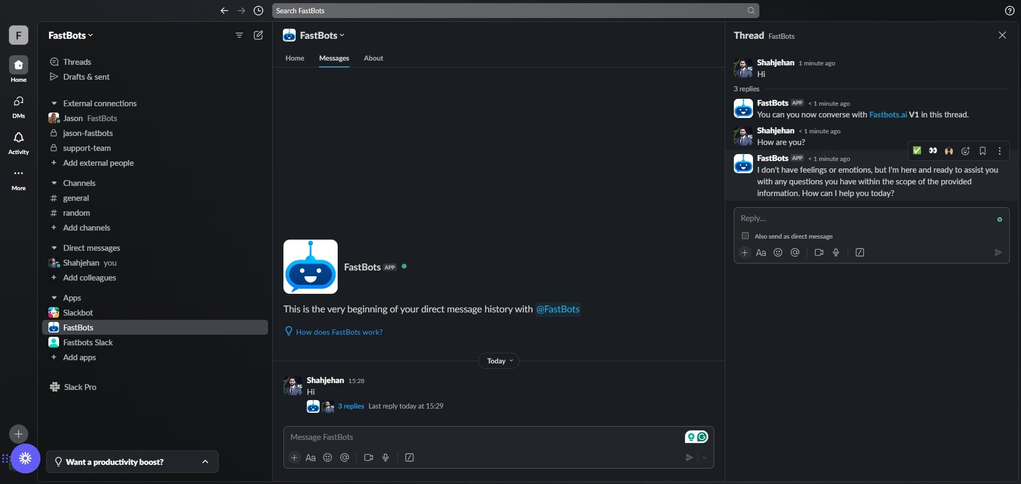Open schedule send options arrow
This screenshot has width=1021, height=484.
(705, 457)
